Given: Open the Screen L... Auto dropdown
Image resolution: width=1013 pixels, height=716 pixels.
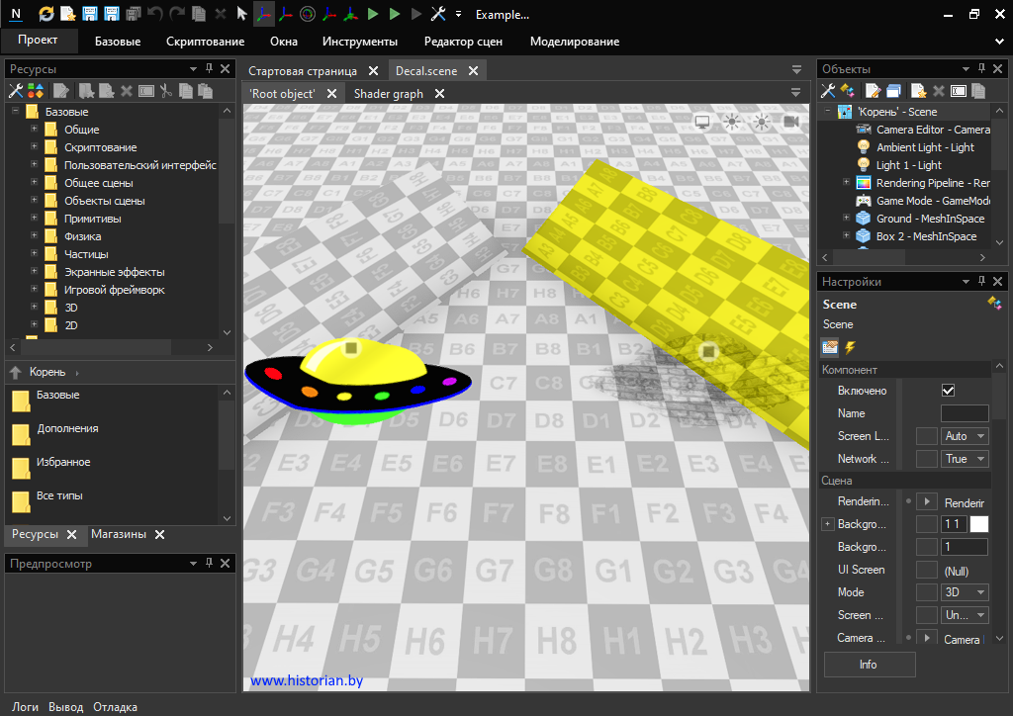Looking at the screenshot, I should point(965,436).
